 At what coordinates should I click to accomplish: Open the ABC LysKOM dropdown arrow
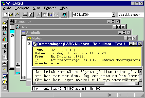pos(114,15)
